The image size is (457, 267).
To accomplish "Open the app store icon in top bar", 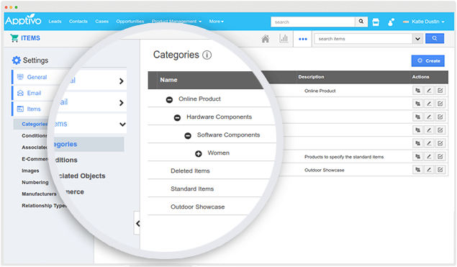I will pyautogui.click(x=376, y=22).
